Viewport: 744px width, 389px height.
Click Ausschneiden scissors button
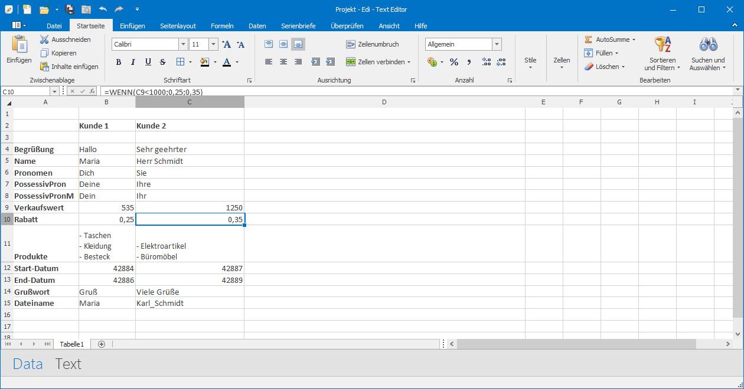(66, 39)
